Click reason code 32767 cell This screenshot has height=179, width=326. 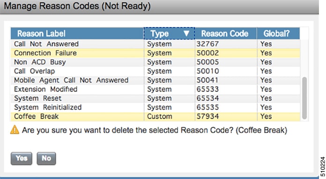[x=226, y=44]
